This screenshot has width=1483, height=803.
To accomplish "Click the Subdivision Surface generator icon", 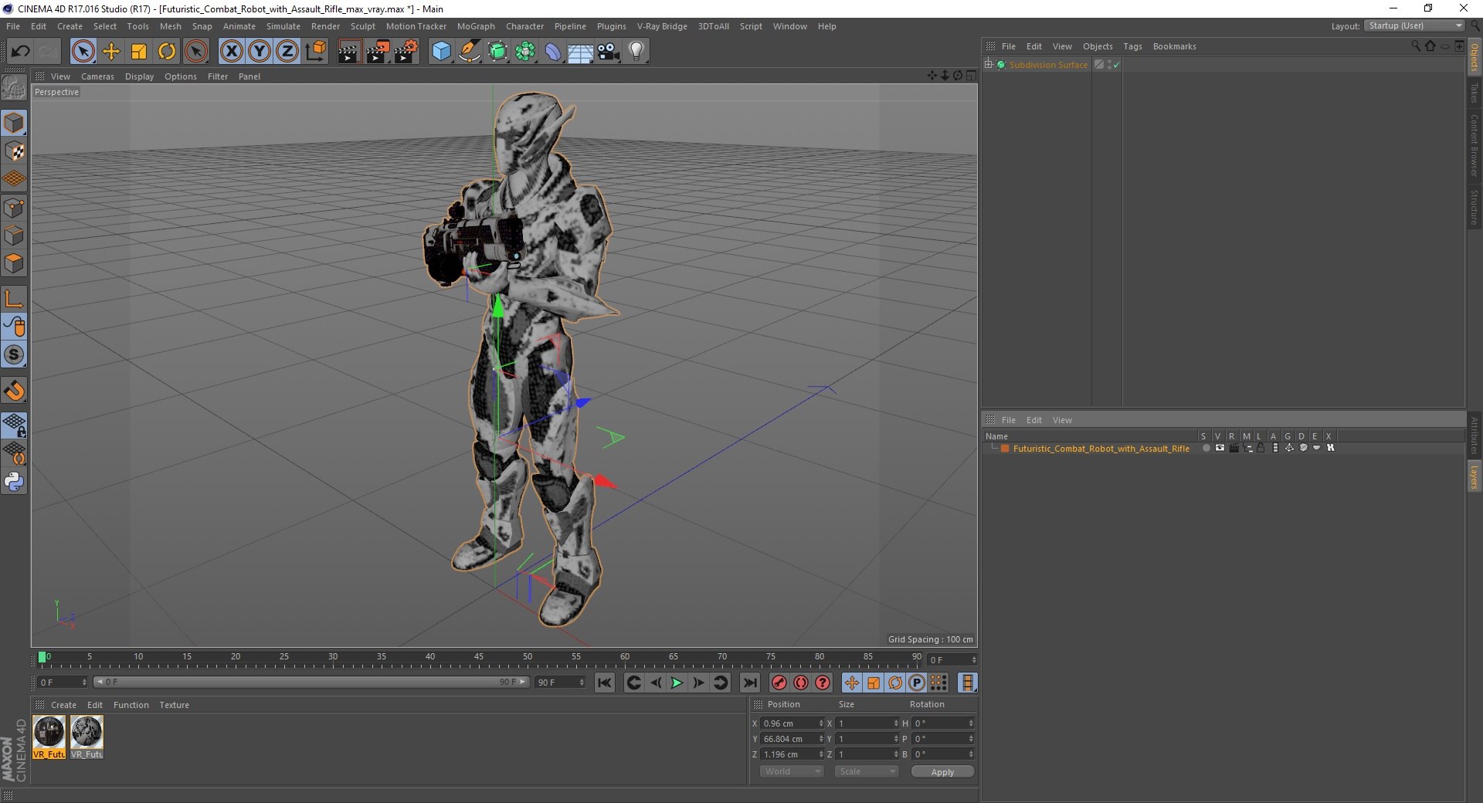I will tap(498, 52).
